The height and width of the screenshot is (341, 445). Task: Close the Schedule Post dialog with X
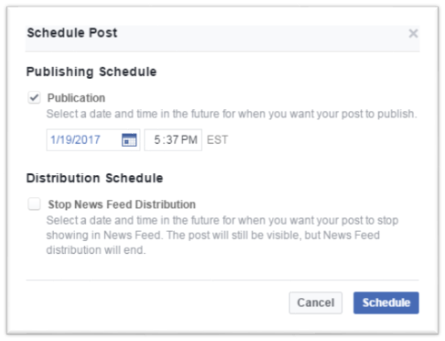pyautogui.click(x=413, y=33)
